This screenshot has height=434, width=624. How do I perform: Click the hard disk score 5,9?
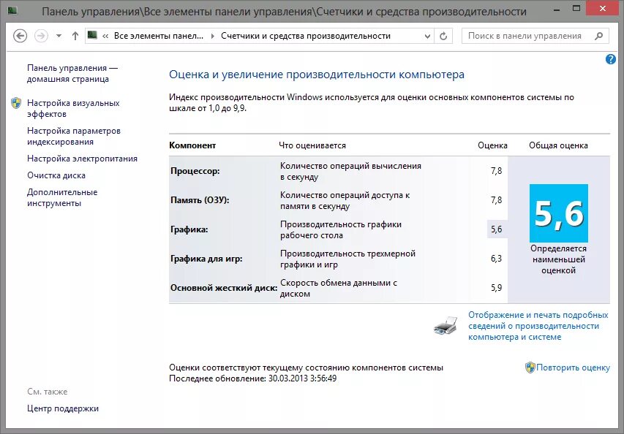496,288
